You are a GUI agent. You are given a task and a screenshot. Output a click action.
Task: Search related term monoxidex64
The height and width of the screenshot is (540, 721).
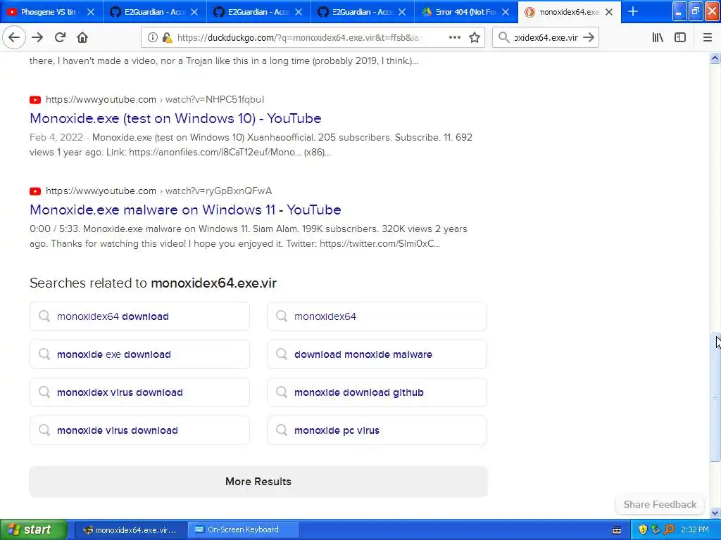coord(377,316)
